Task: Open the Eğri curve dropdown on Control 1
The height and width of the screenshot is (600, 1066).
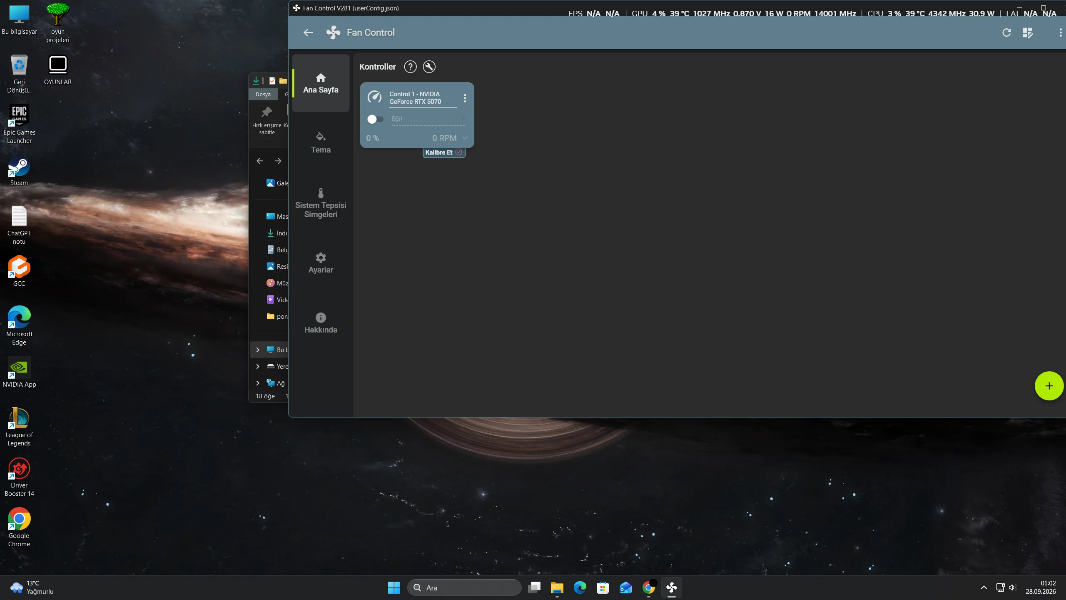Action: (x=428, y=119)
